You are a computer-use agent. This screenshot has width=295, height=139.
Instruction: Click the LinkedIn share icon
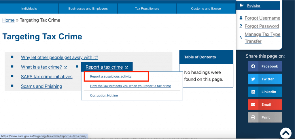pos(253,92)
